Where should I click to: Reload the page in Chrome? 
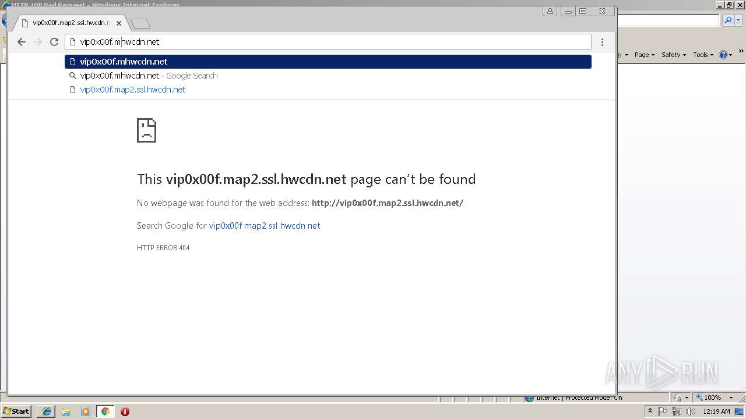click(54, 42)
